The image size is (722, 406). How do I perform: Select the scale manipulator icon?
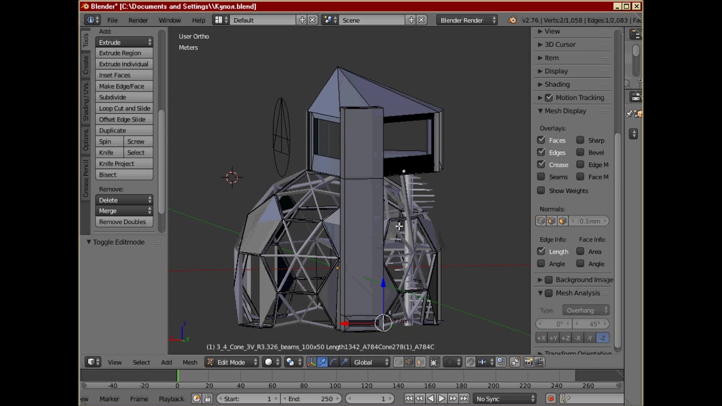point(344,362)
